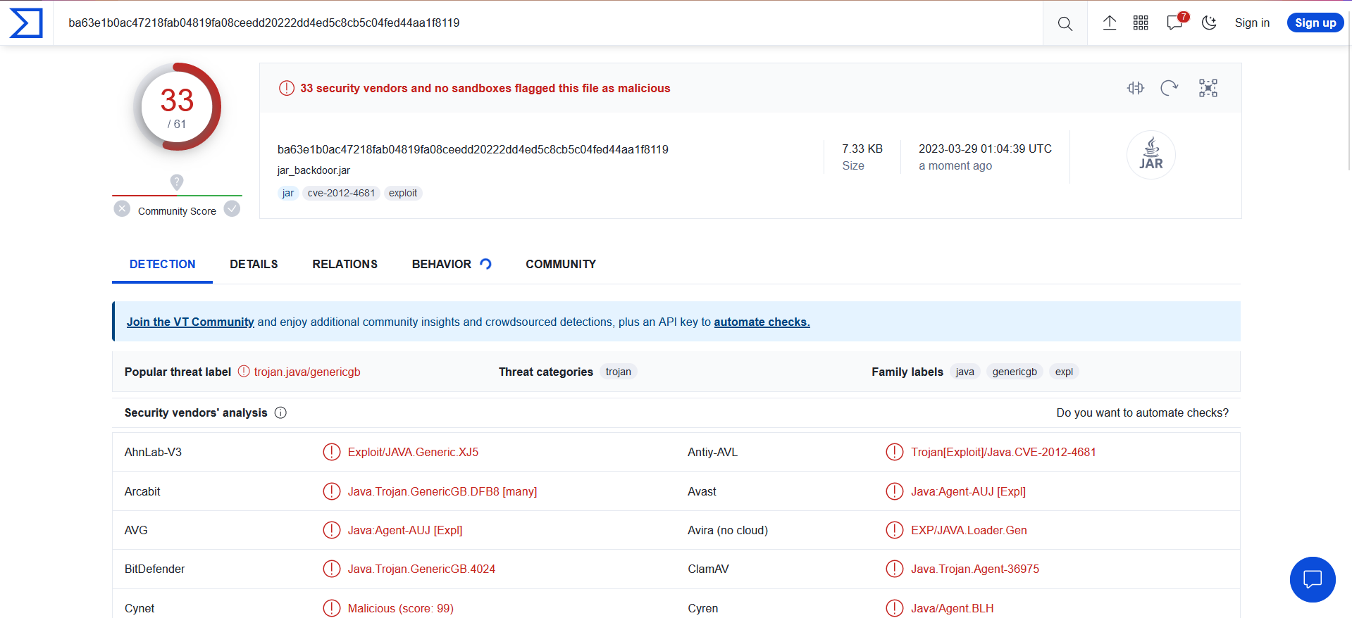Open the chat support bubble button

point(1313,579)
